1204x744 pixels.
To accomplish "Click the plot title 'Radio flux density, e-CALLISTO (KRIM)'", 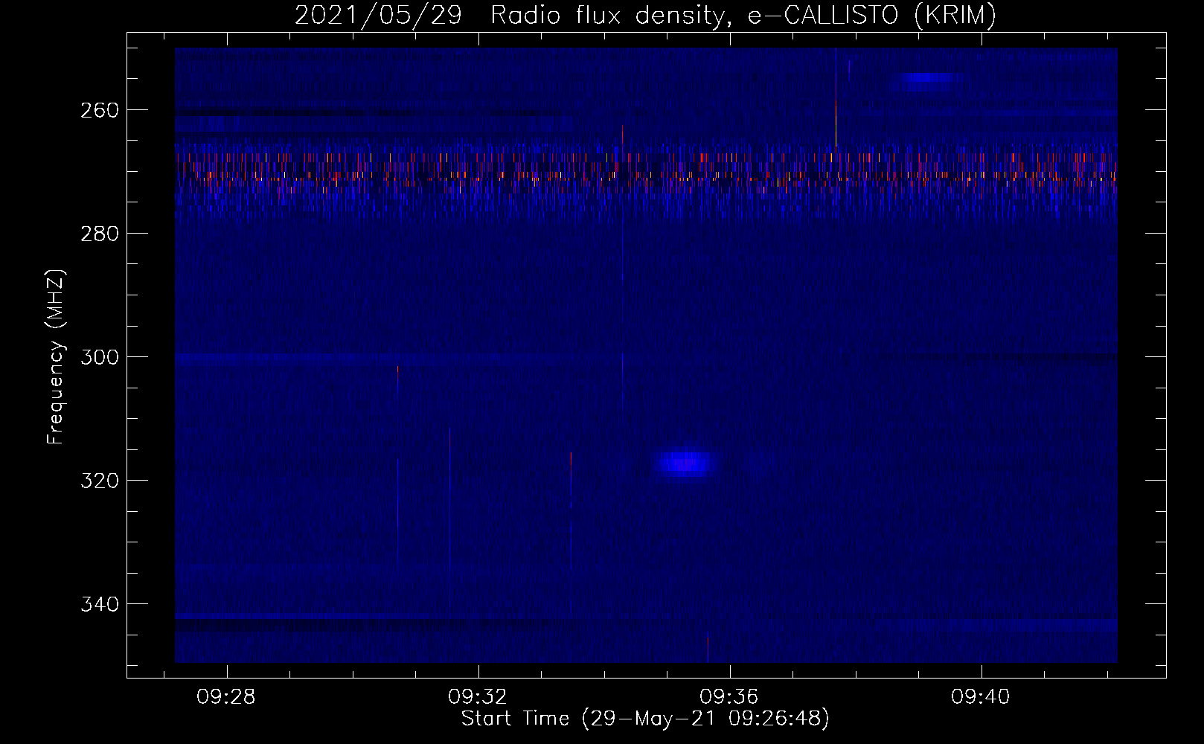I will tap(742, 16).
